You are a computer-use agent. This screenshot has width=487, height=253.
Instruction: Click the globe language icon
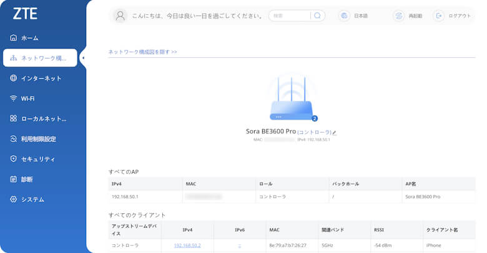click(x=343, y=16)
